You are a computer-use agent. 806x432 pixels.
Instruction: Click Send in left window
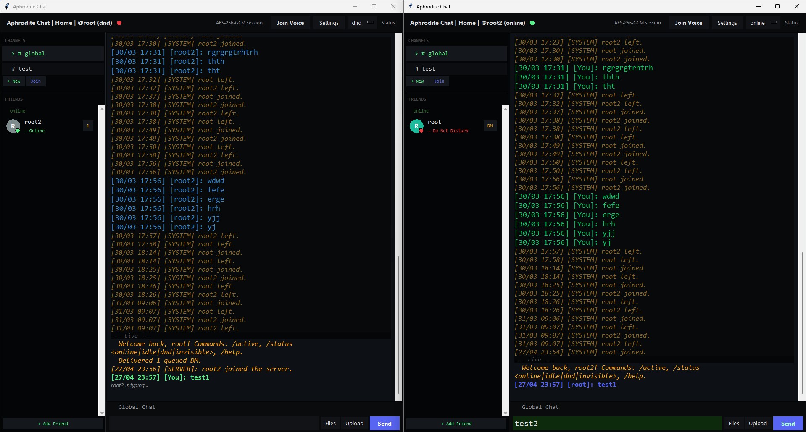point(385,423)
